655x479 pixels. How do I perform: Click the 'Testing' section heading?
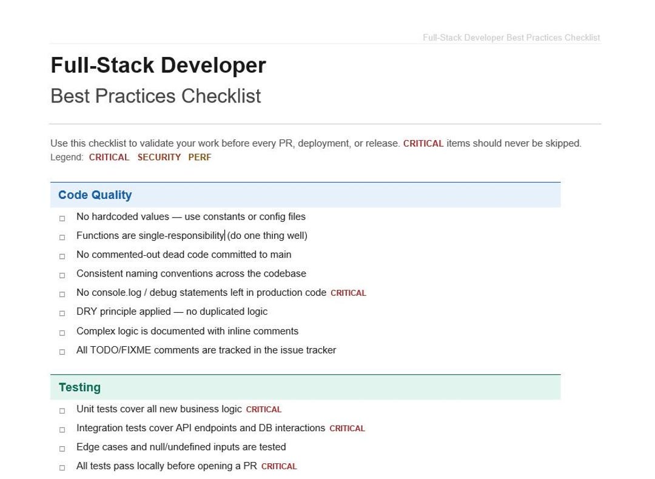pos(80,387)
